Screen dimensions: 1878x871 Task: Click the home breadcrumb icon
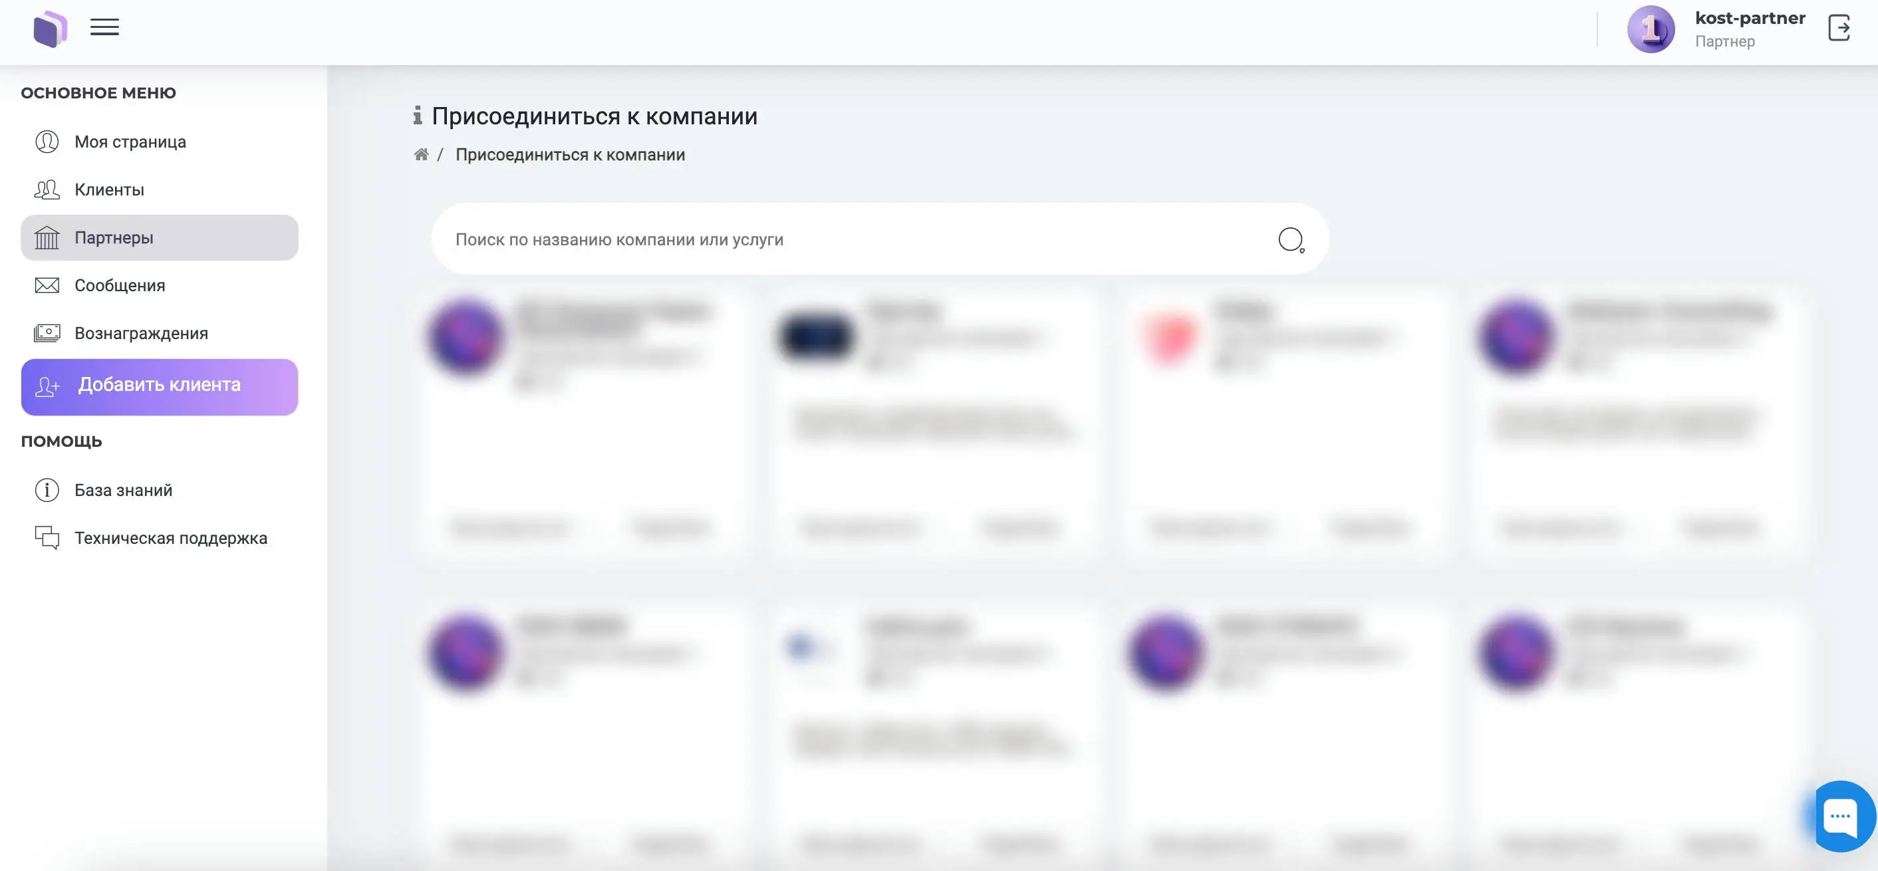421,154
